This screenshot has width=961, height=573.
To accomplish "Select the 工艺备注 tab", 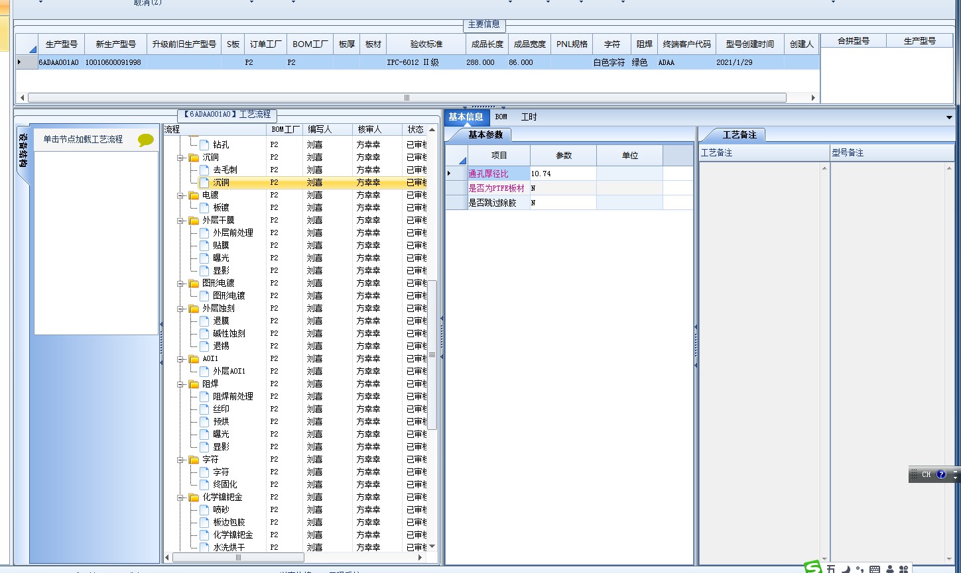I will coord(739,135).
